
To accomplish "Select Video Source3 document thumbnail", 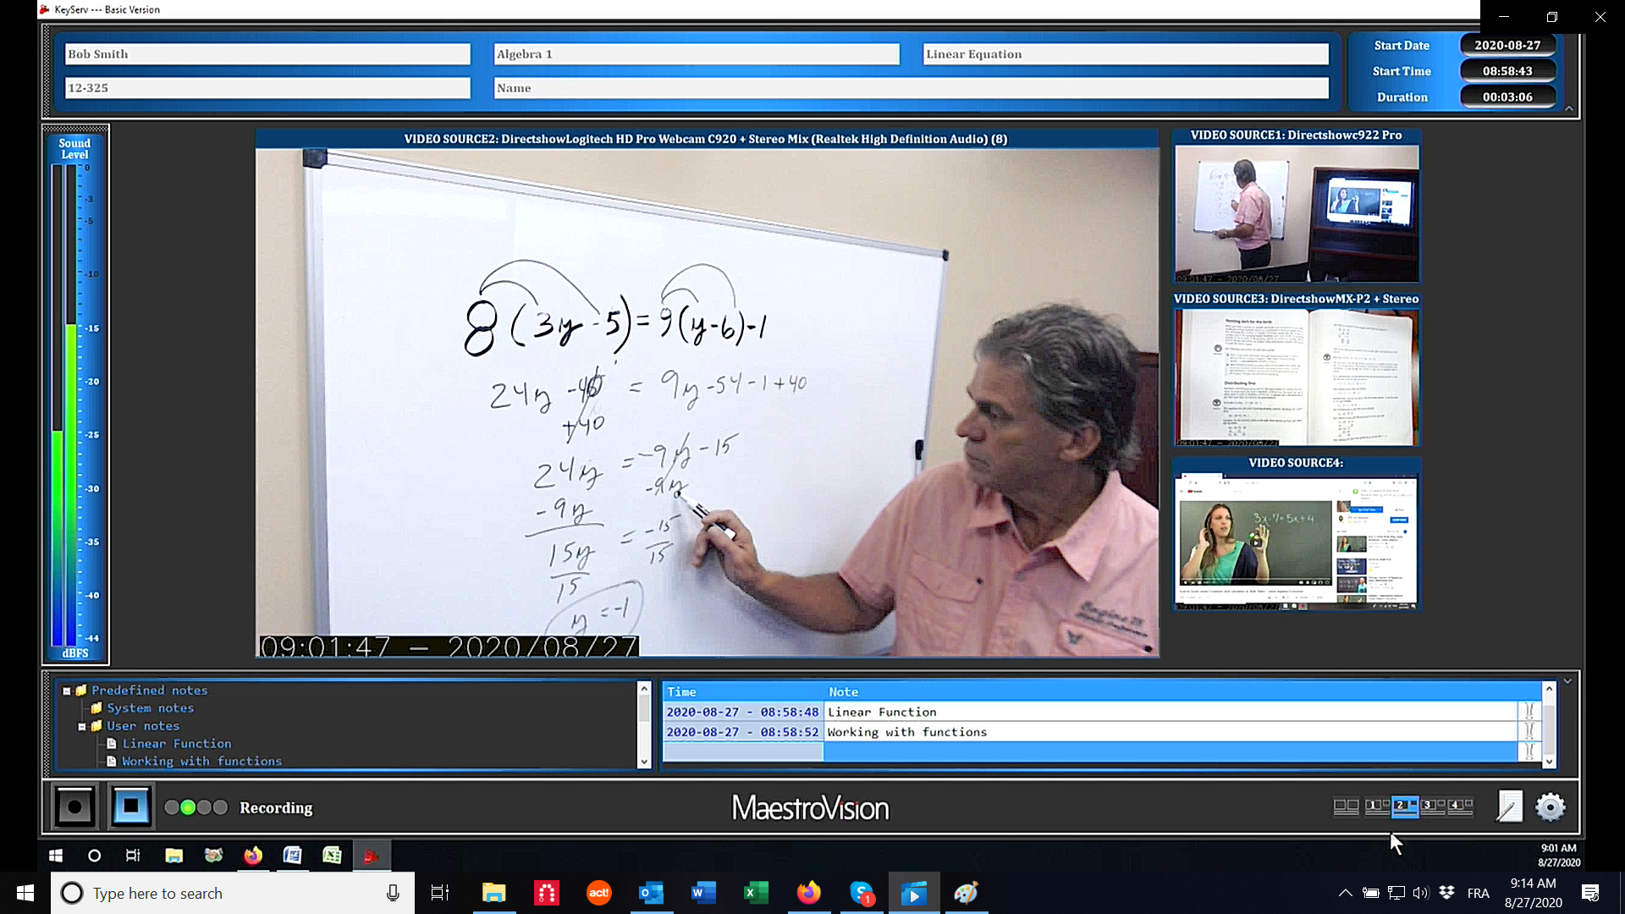I will tap(1296, 377).
